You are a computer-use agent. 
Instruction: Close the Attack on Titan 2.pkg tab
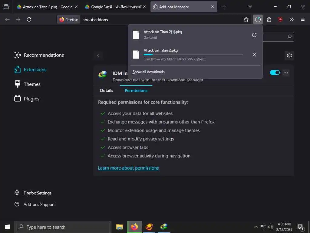pos(76,7)
